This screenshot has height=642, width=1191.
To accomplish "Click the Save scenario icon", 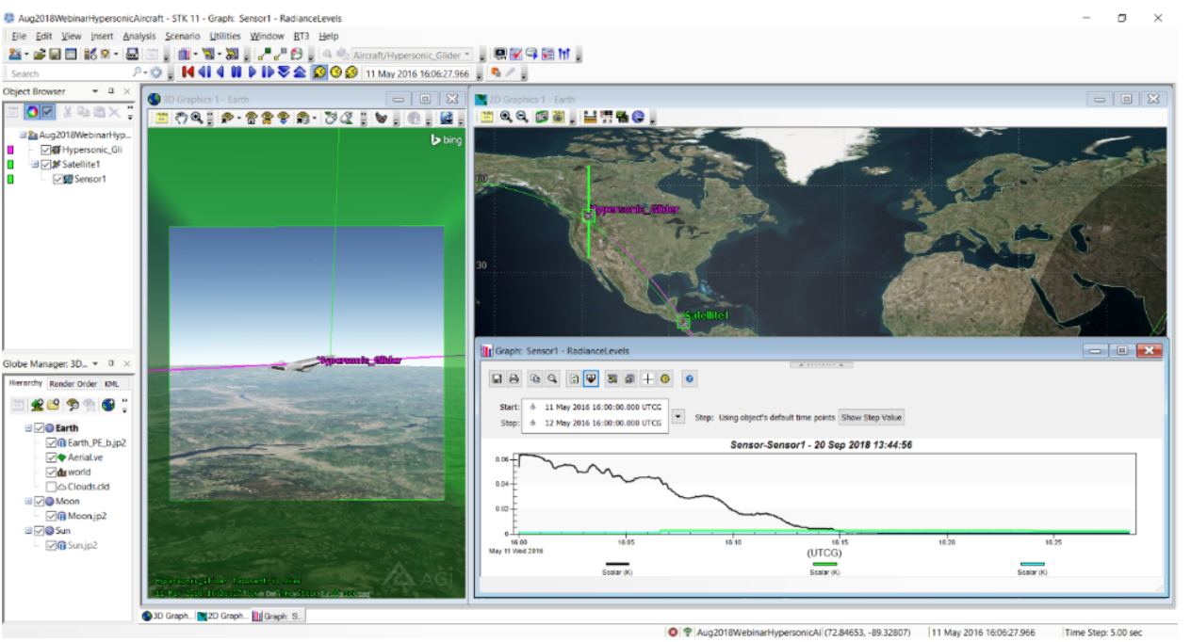I will [x=55, y=55].
